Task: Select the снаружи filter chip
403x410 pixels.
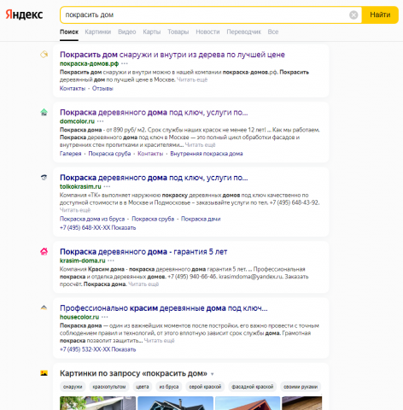Action: click(73, 387)
